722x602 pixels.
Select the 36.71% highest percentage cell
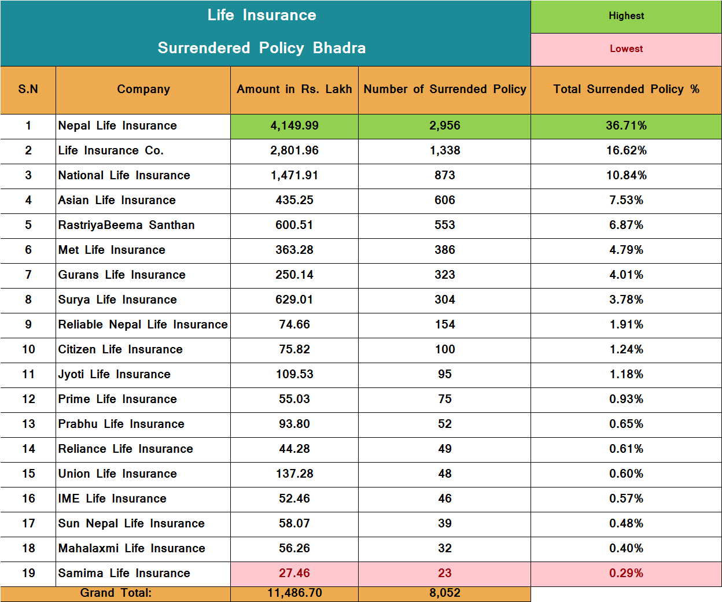(626, 126)
